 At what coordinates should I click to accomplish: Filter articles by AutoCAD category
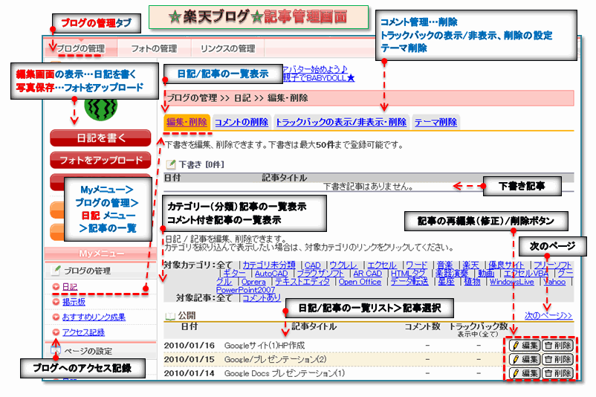(271, 274)
